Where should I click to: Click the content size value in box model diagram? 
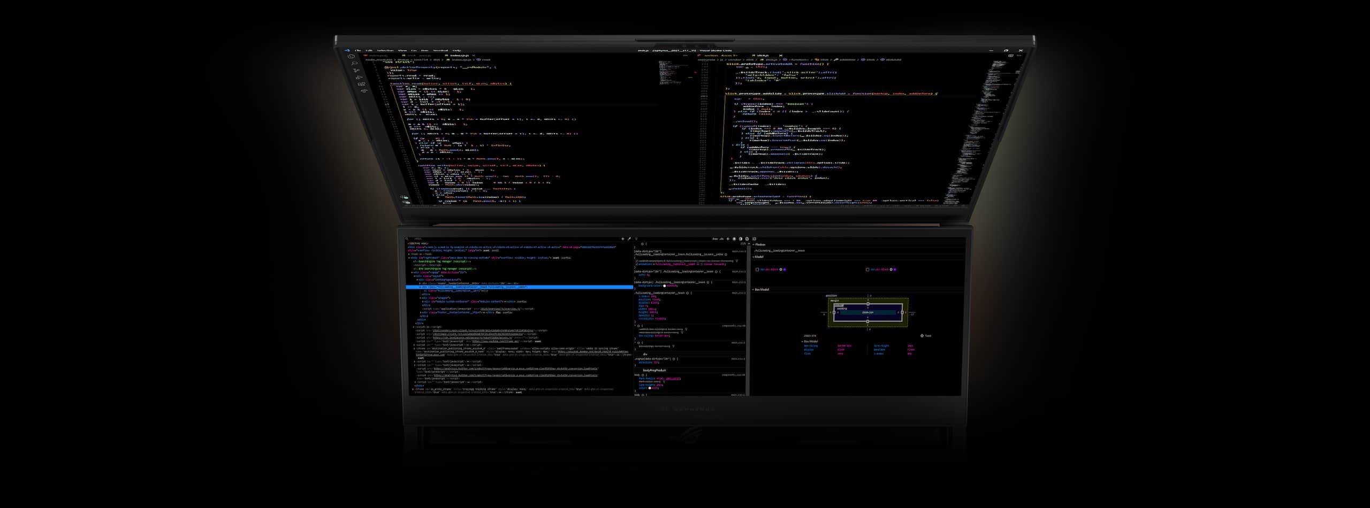(x=867, y=312)
